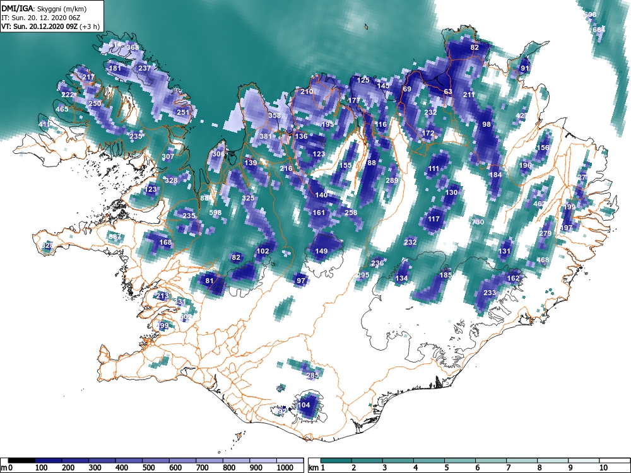Click the 328 visibility value
Screen dimensions: 631x473
click(x=171, y=180)
